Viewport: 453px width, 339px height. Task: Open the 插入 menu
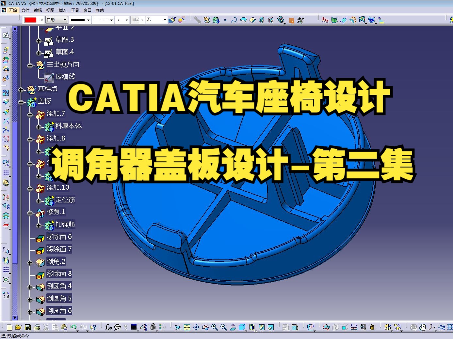(x=63, y=10)
